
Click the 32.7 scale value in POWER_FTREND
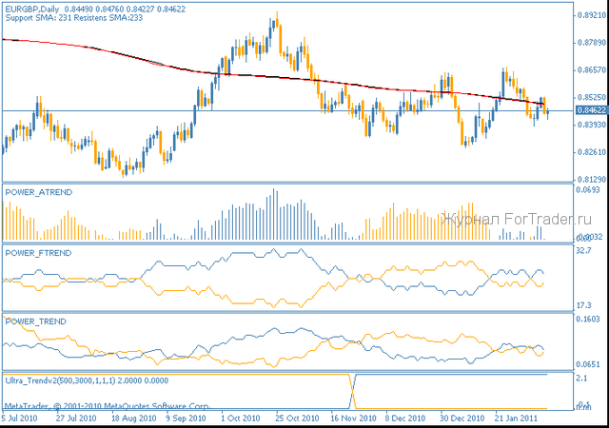tap(583, 250)
